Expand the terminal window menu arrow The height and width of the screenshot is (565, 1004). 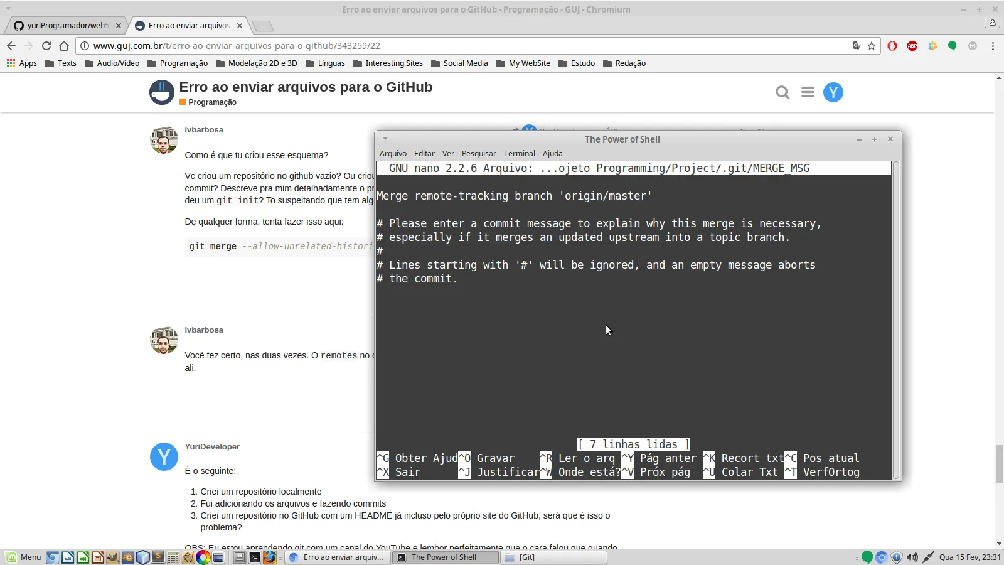pos(385,139)
